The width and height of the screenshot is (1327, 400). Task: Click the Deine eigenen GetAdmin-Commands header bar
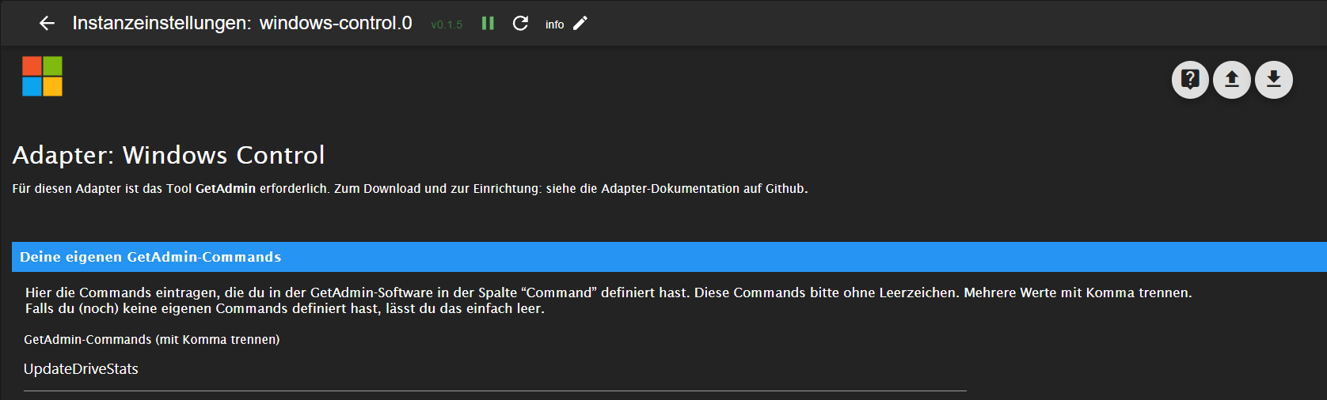669,257
